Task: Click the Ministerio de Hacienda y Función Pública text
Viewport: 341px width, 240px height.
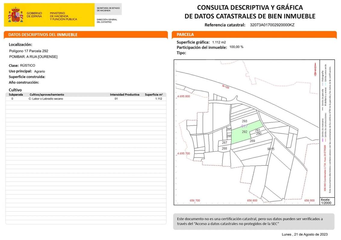Action: coord(63,16)
